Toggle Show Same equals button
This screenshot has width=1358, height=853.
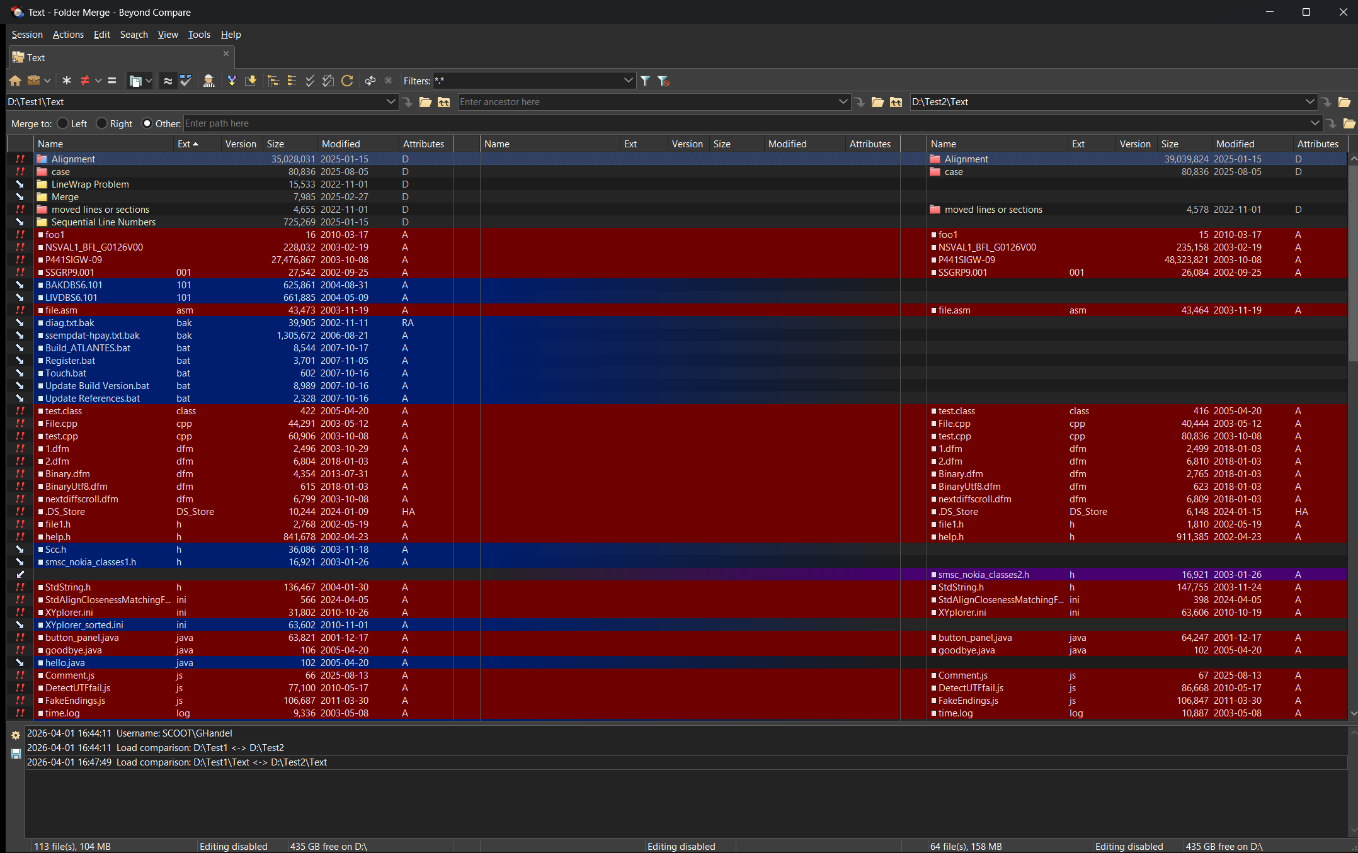click(x=112, y=81)
